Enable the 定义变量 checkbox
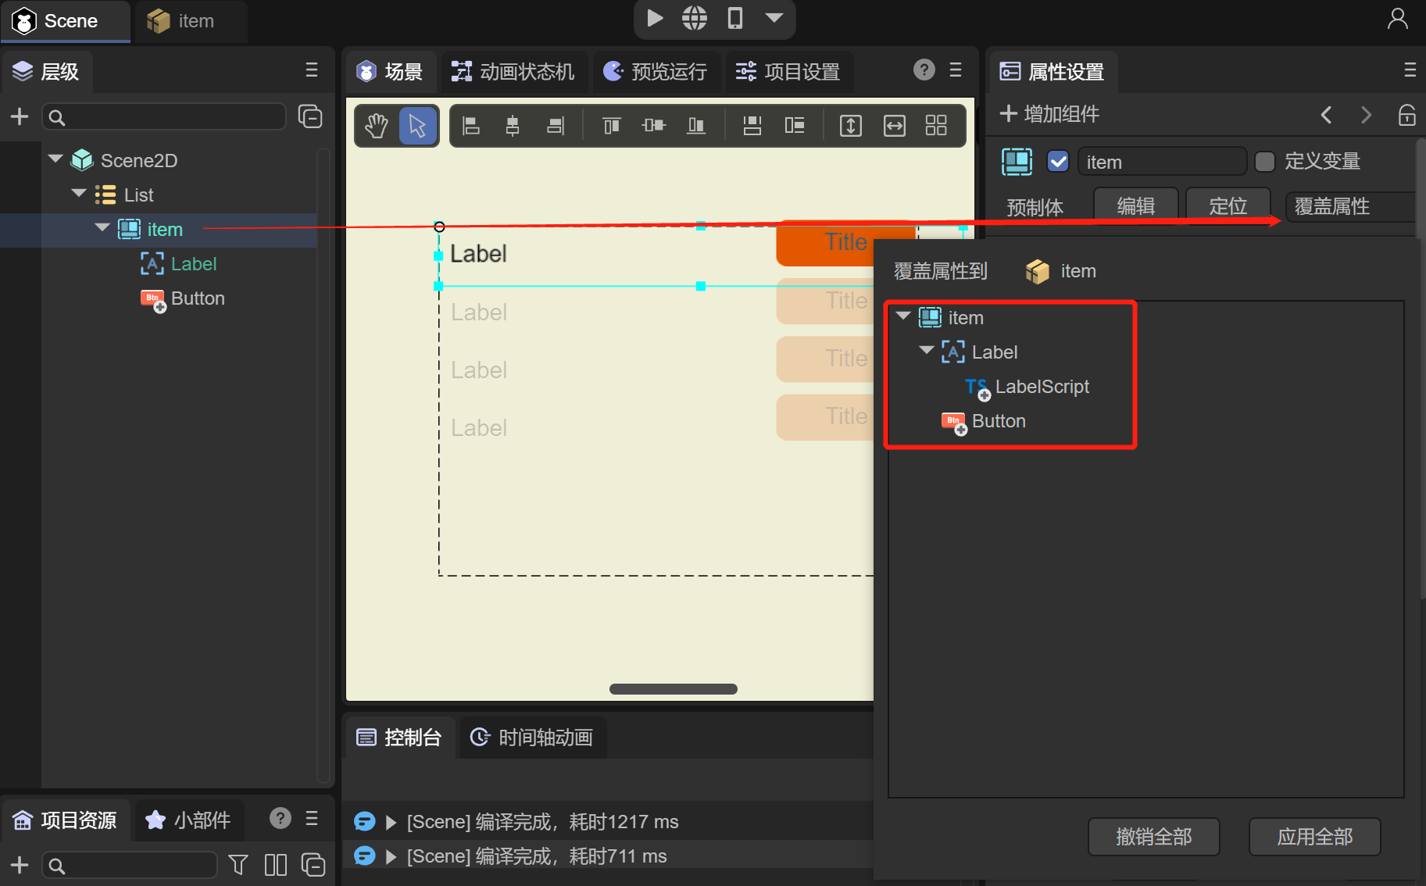This screenshot has width=1426, height=886. coord(1264,162)
